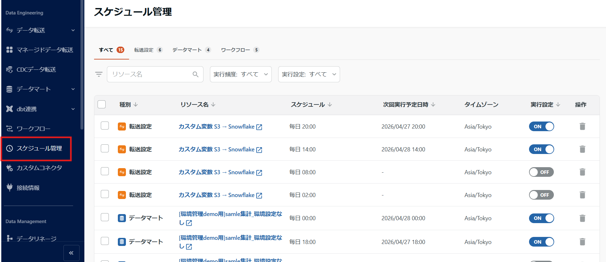Screen dimensions: 606x262
Task: Click the データリネージ icon in sidebar
Action: (x=10, y=239)
